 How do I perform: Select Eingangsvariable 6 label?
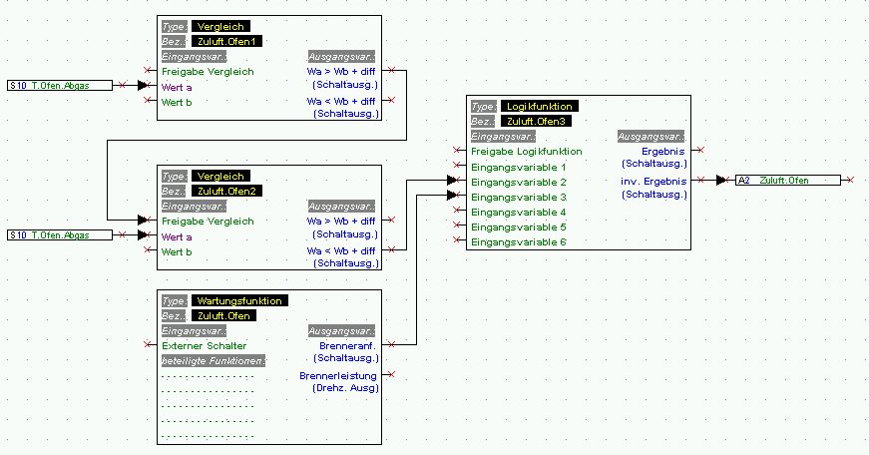tap(518, 242)
